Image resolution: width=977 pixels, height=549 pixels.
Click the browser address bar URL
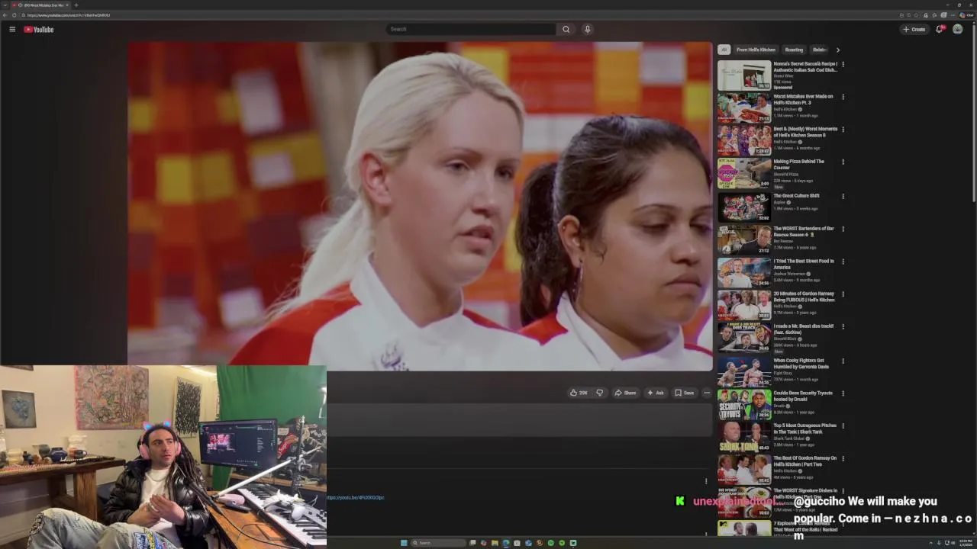point(69,15)
